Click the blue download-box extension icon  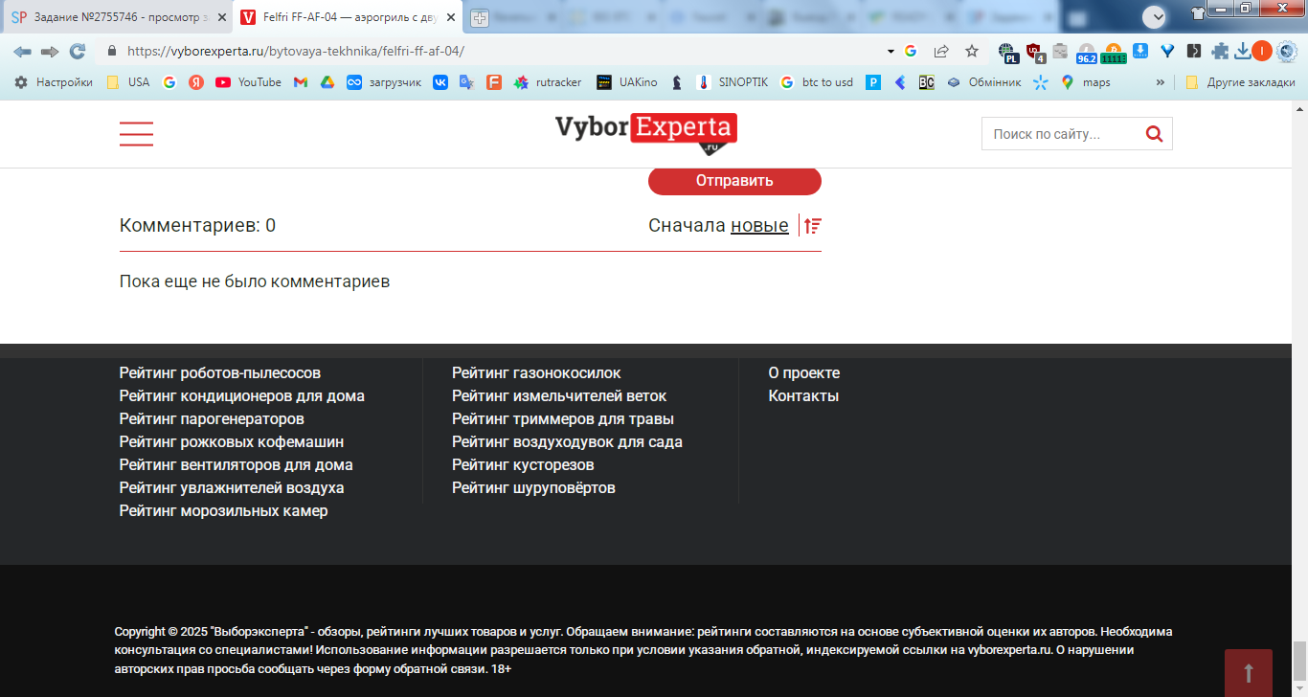[x=1140, y=51]
